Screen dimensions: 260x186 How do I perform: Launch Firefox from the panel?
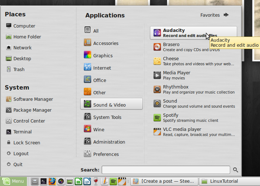[52, 181]
